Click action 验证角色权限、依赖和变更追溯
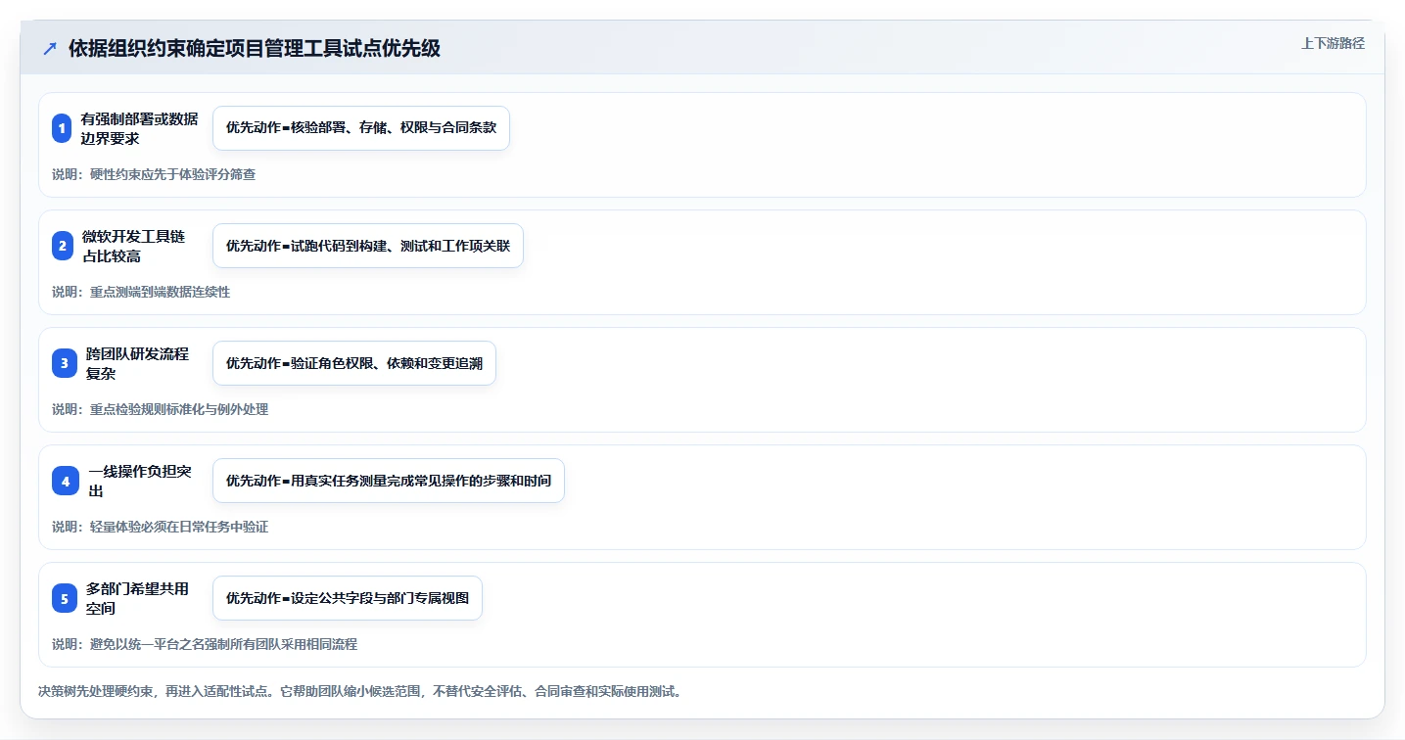The width and height of the screenshot is (1405, 740). [354, 363]
